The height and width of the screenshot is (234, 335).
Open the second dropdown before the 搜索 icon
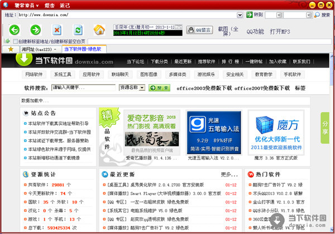tap(309, 15)
